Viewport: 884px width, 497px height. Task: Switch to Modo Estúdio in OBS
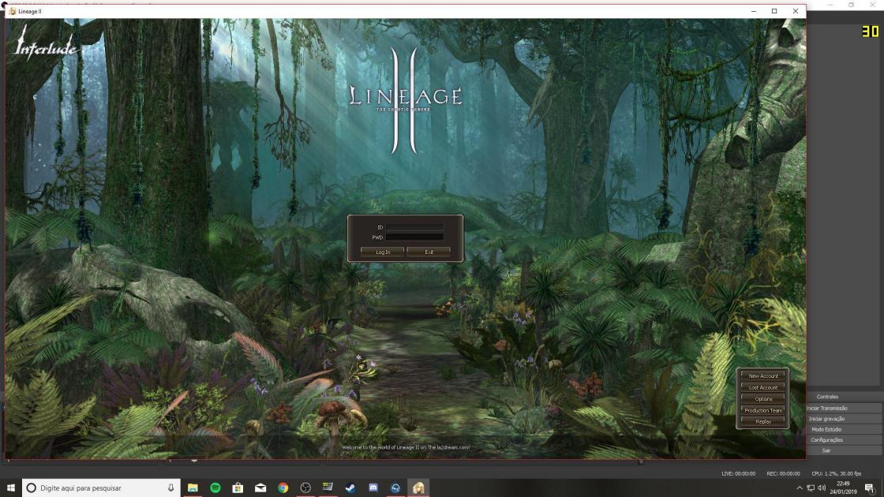827,429
